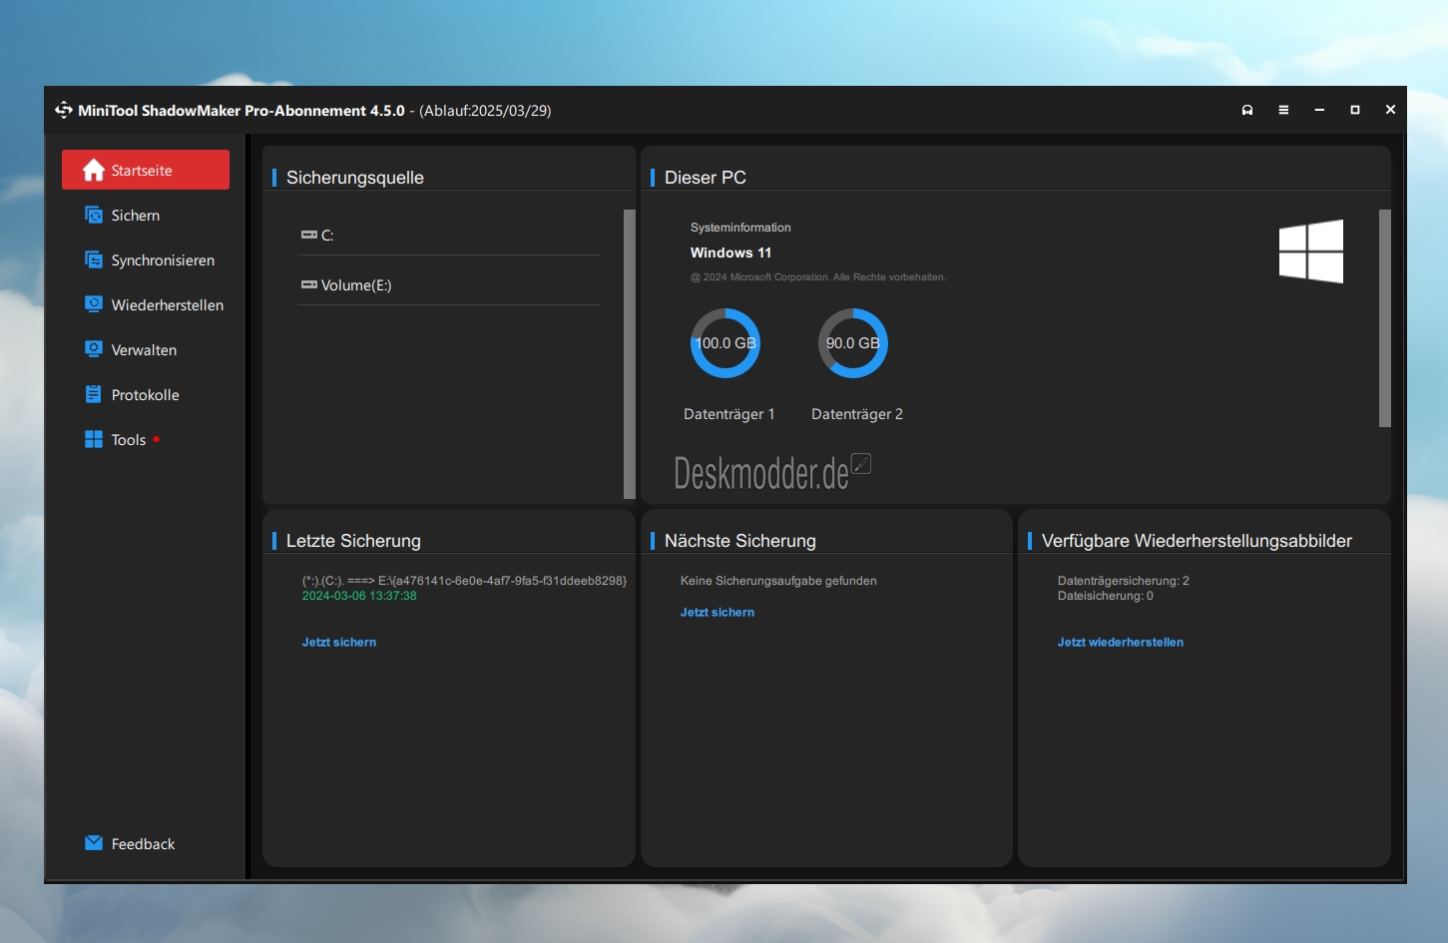This screenshot has width=1448, height=943.
Task: Click the Tools grid icon
Action: 94,439
